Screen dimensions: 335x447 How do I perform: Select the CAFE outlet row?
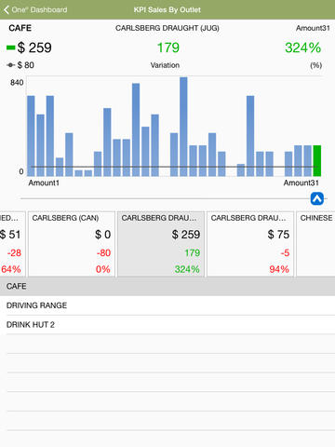coord(167,286)
